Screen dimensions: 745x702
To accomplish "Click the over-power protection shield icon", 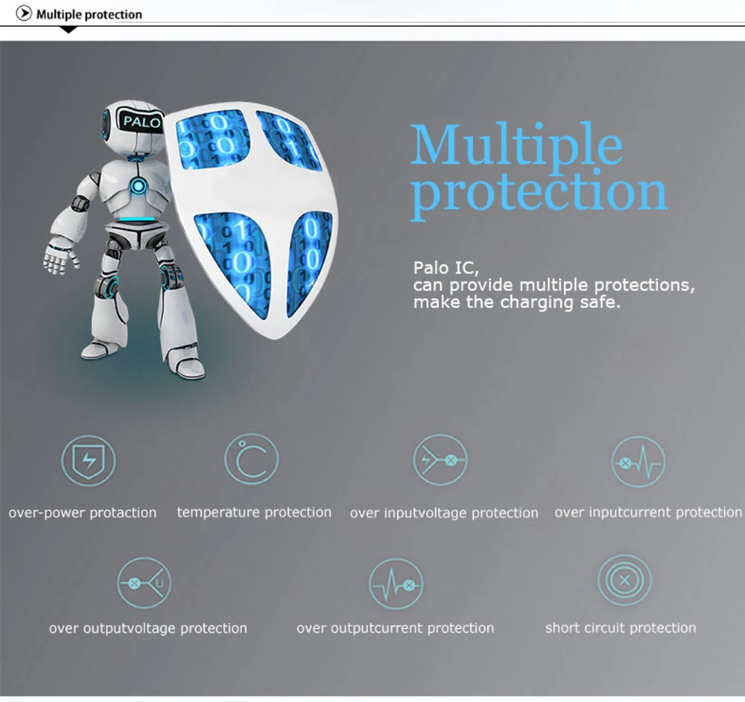I will coord(89,460).
